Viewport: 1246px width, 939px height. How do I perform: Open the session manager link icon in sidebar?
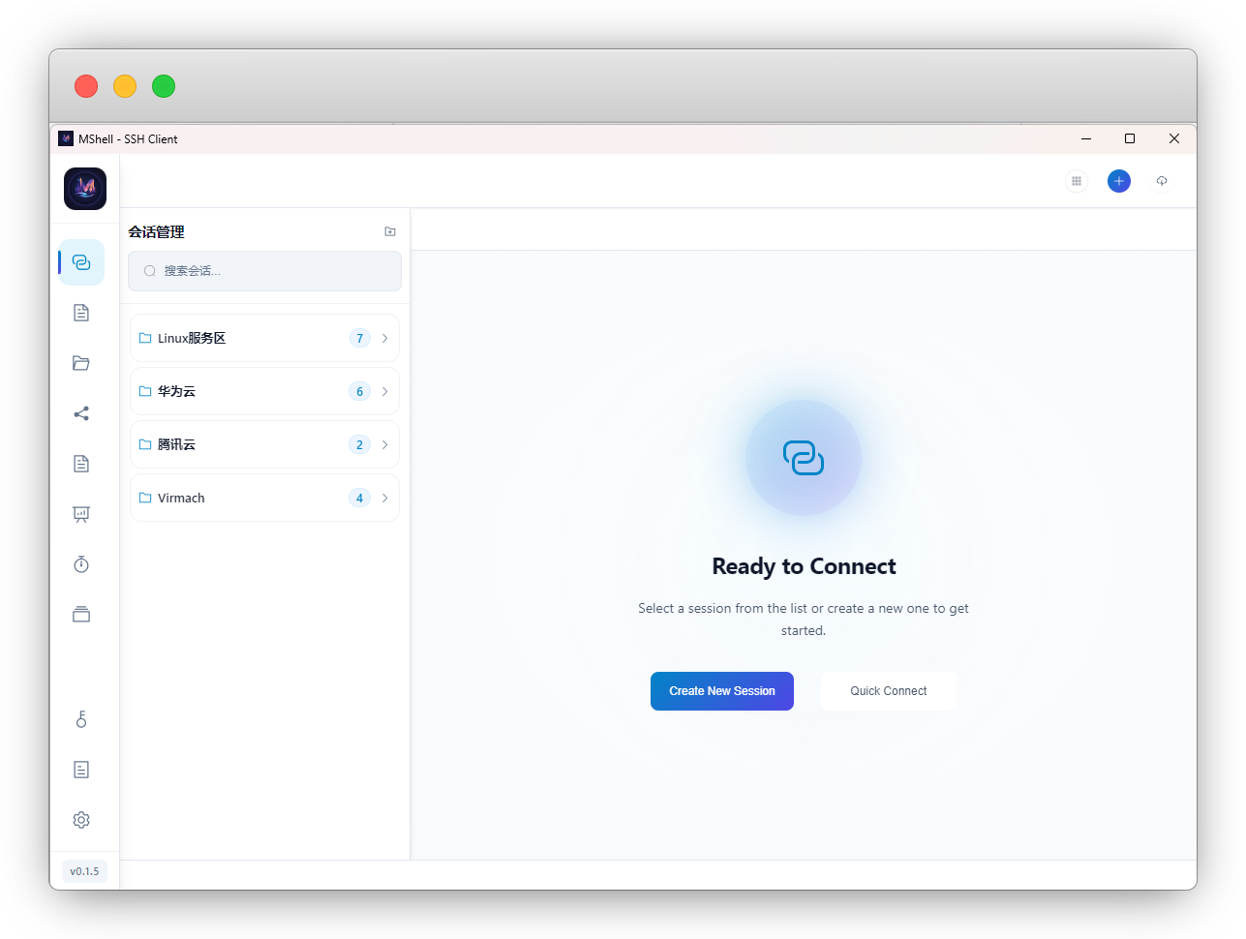(x=81, y=262)
